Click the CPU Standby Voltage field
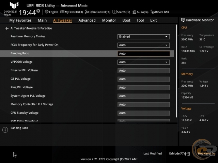Viewport: 218px width, 163px height. [144, 113]
